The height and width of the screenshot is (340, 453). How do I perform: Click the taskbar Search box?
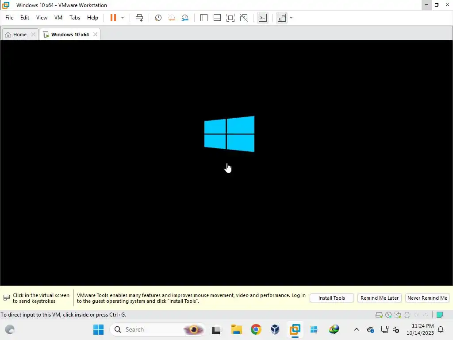[157, 329]
